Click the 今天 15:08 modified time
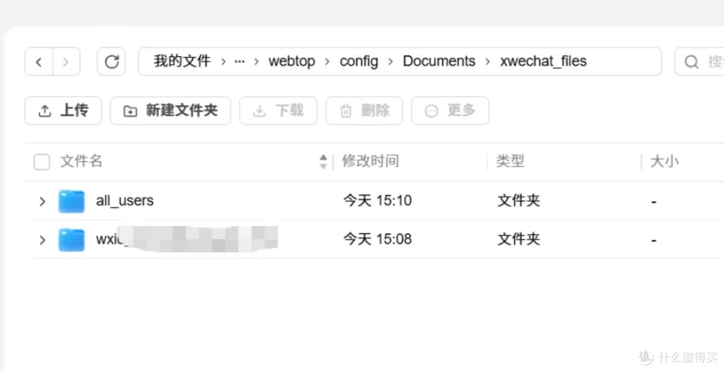 click(377, 240)
